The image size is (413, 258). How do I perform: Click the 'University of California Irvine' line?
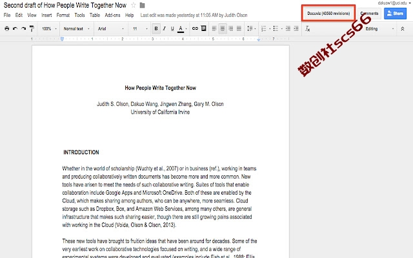pyautogui.click(x=160, y=112)
